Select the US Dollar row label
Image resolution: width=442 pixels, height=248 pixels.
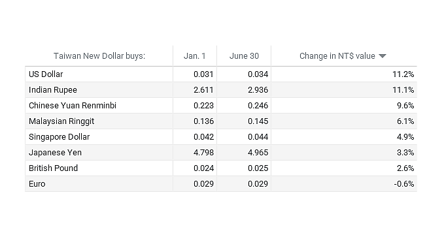46,74
